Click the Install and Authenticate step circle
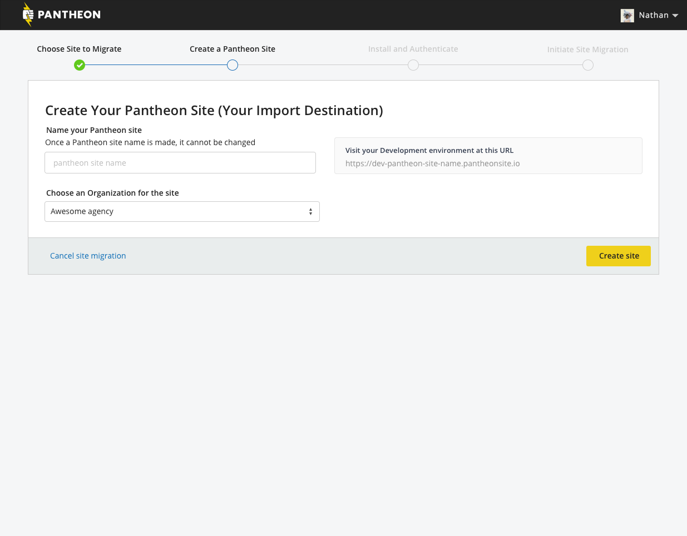687x536 pixels. [x=413, y=65]
